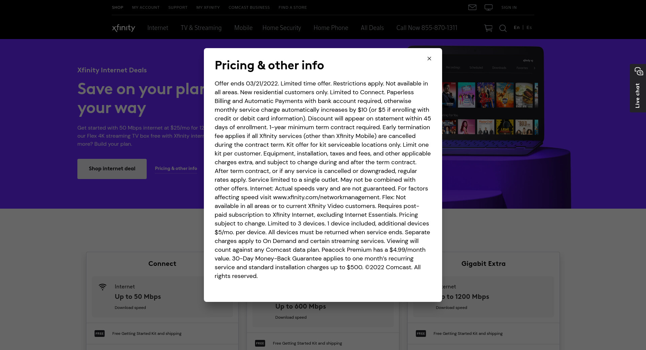Close the Pricing & other info dialog
The width and height of the screenshot is (646, 350).
429,59
